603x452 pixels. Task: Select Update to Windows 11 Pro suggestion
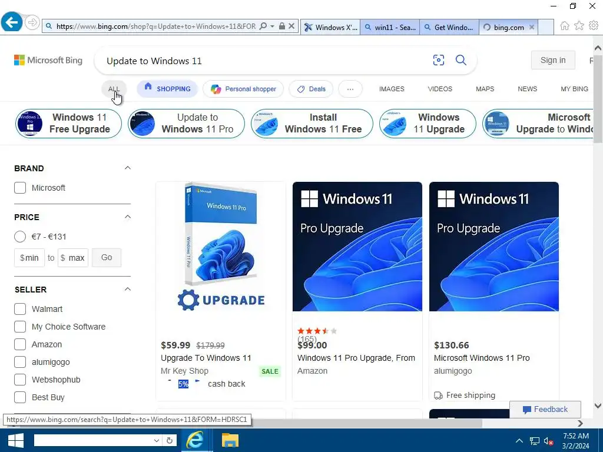coord(186,123)
